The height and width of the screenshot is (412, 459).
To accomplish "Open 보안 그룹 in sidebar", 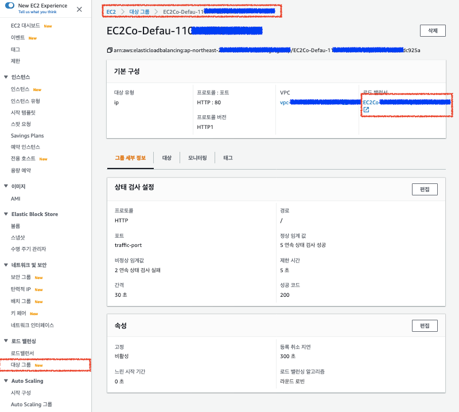I will pyautogui.click(x=21, y=277).
